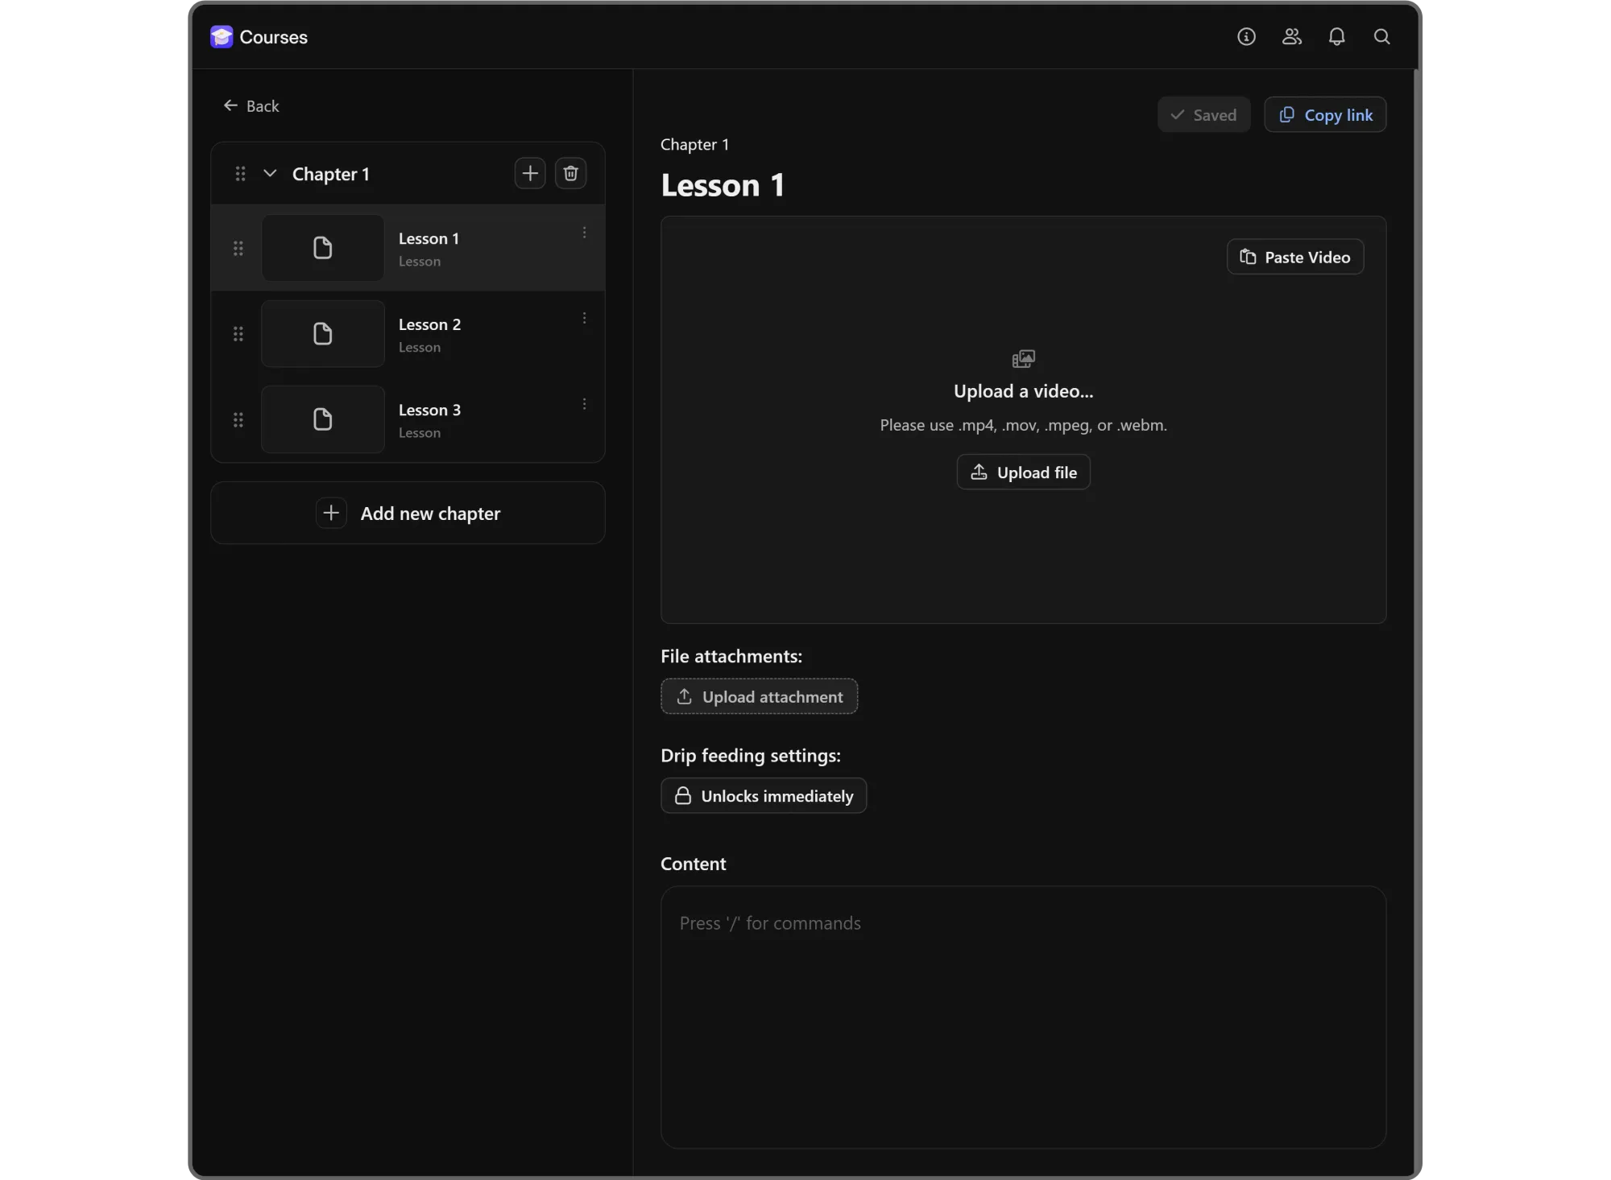1611x1180 pixels.
Task: Click the Add new chapter button
Action: 408,514
